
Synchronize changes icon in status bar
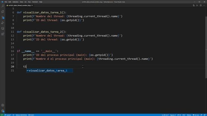13,115
